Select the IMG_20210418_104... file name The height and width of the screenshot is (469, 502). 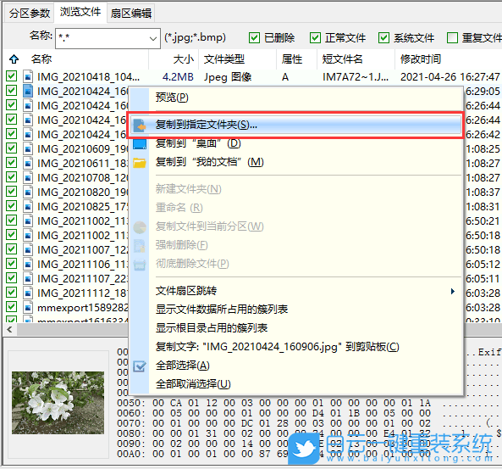point(88,77)
